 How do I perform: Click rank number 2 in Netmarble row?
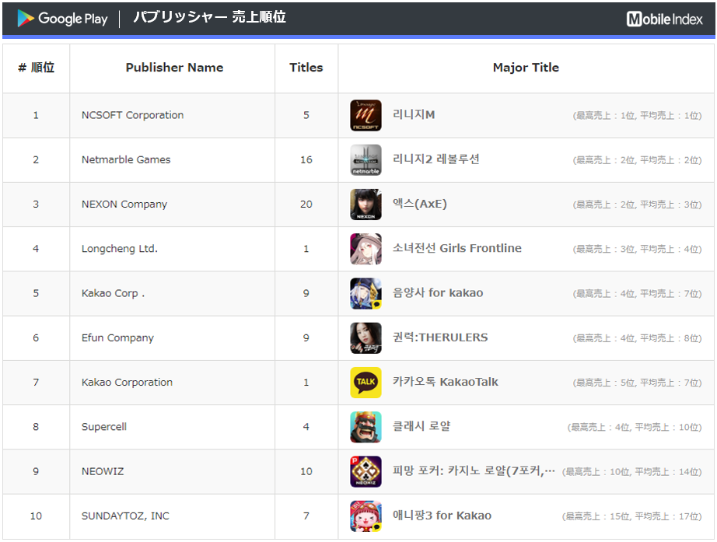(36, 159)
